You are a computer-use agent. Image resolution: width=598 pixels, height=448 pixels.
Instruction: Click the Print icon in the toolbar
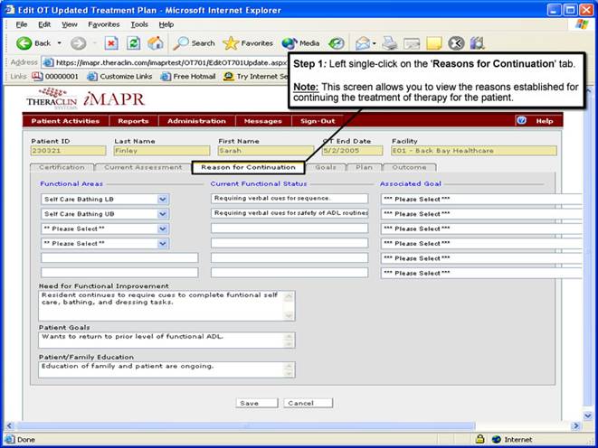[x=389, y=42]
